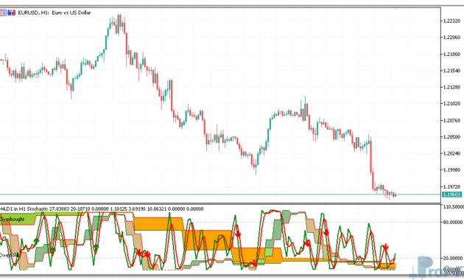Click the 1.21800 price scale label

tap(451, 55)
